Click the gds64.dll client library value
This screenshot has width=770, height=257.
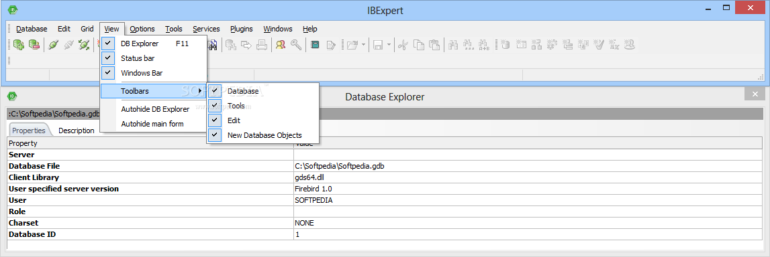click(x=309, y=177)
